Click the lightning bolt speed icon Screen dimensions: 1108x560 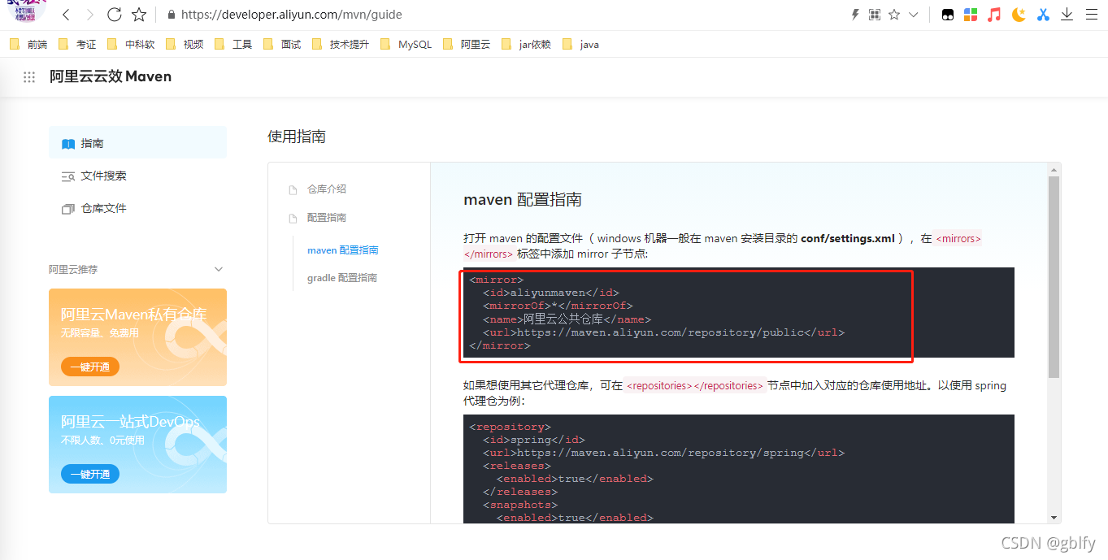[x=854, y=15]
